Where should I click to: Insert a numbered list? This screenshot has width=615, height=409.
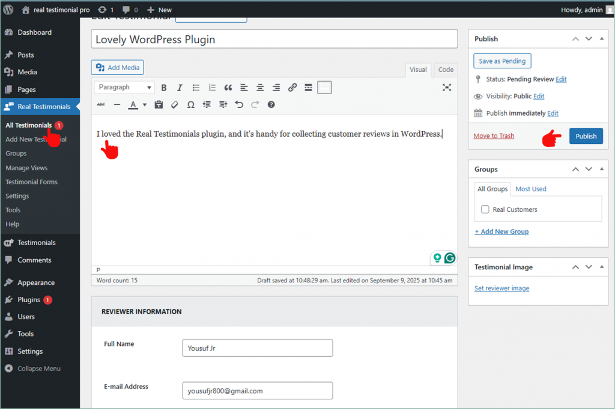pos(212,88)
